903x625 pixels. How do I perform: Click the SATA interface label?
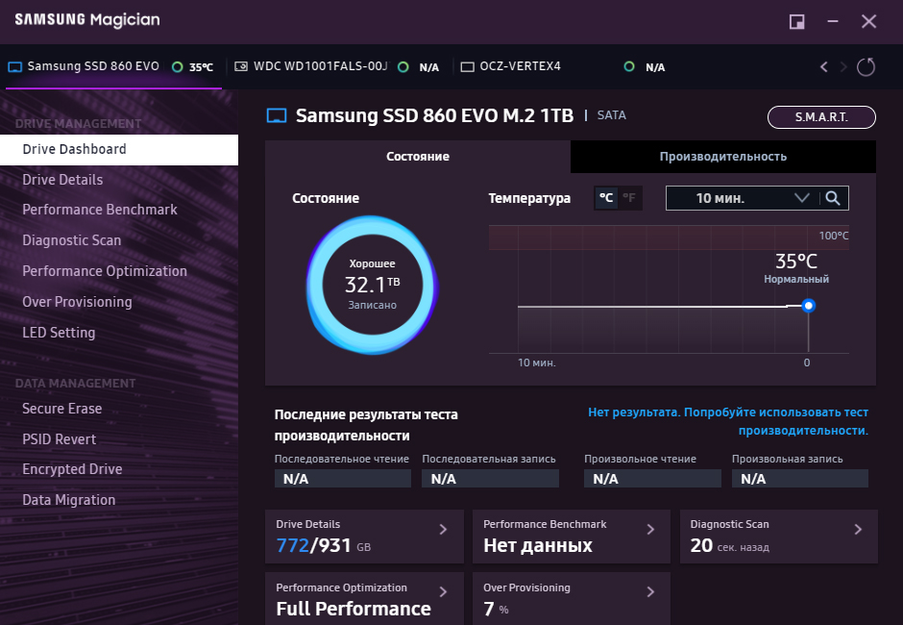[x=612, y=115]
